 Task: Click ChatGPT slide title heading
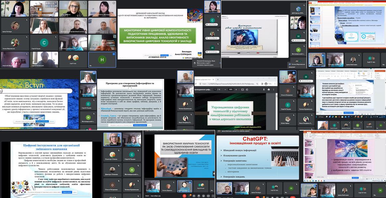257,139
